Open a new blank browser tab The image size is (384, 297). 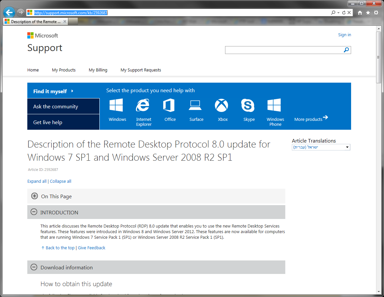point(73,21)
